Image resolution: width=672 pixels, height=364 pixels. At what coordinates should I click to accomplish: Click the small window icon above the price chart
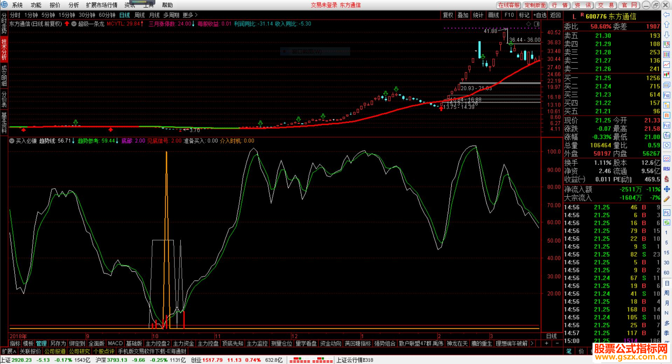(x=536, y=24)
